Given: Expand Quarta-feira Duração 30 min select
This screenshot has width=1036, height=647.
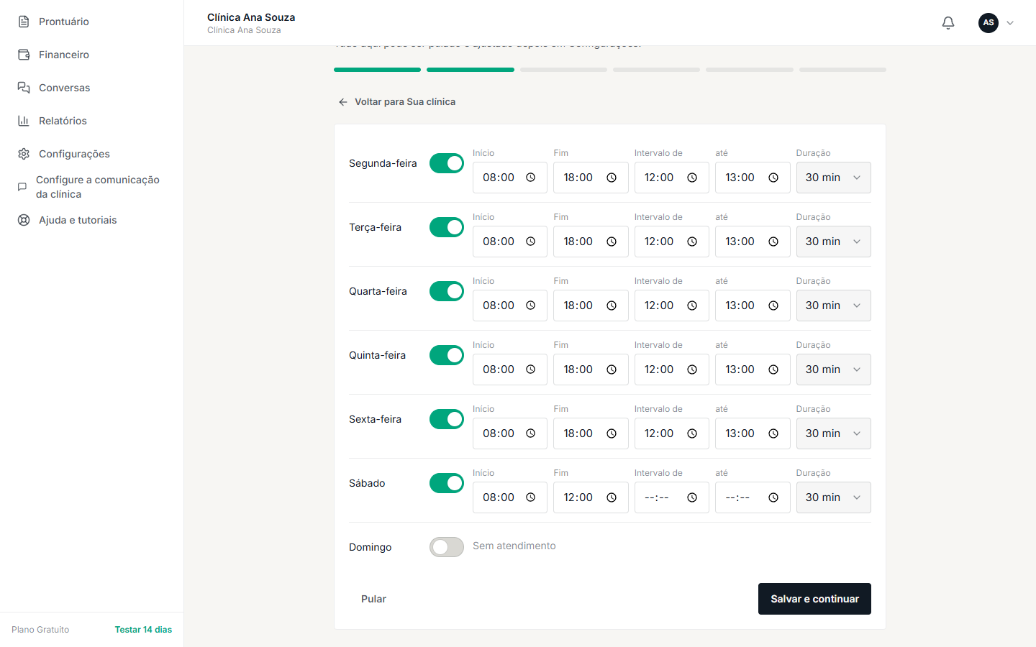Looking at the screenshot, I should tap(833, 306).
